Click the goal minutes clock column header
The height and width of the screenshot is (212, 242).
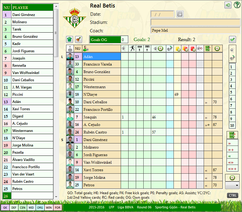(x=158, y=49)
